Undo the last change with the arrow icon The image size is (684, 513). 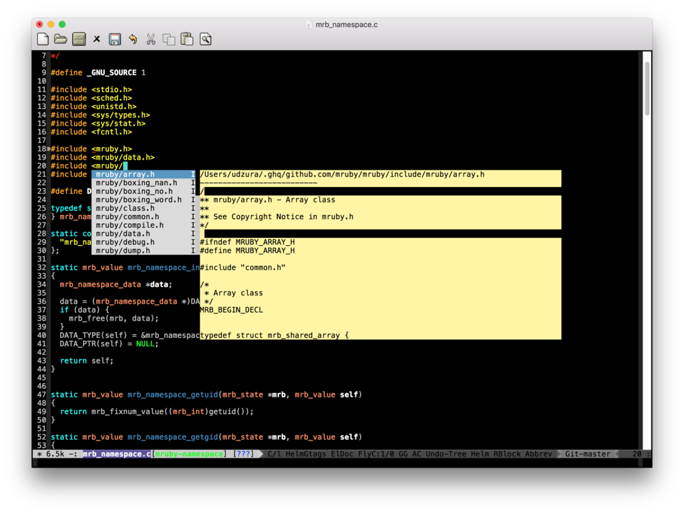tap(133, 39)
